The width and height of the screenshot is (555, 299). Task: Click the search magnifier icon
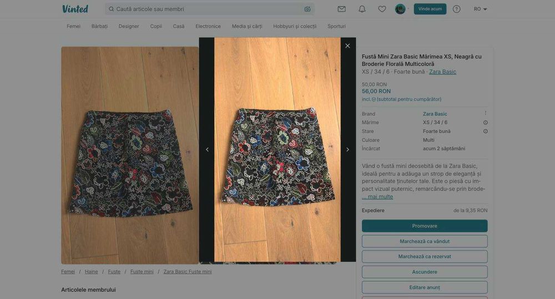[111, 9]
